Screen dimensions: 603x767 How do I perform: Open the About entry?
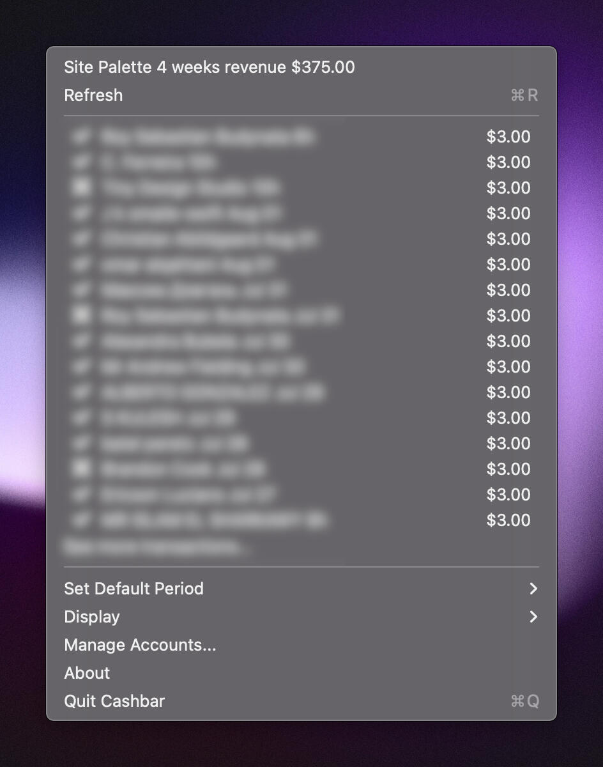[x=87, y=673]
